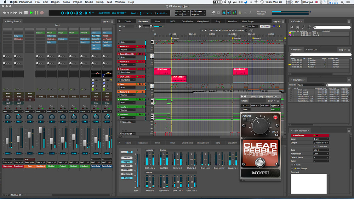The height and width of the screenshot is (199, 354).
Task: Toggle the COLOR switch on the pedal
Action: 246,120
